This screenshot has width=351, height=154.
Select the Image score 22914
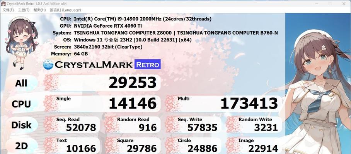[263, 149]
